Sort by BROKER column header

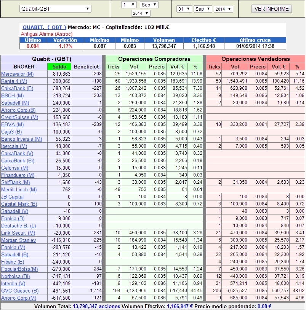[x=24, y=67]
